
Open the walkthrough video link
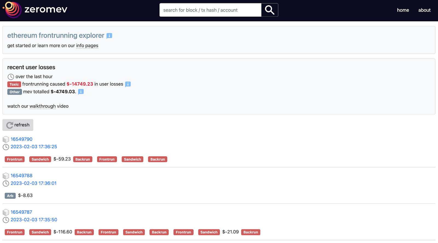42,106
